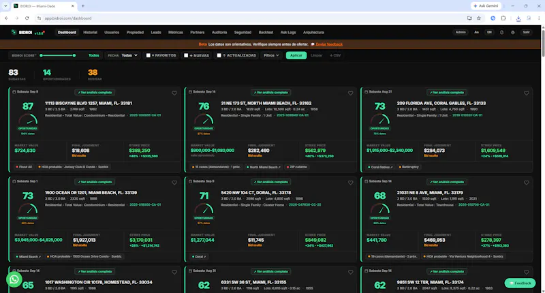
Task: Adjust BIDROI Score slider left handle
Action: click(x=41, y=55)
